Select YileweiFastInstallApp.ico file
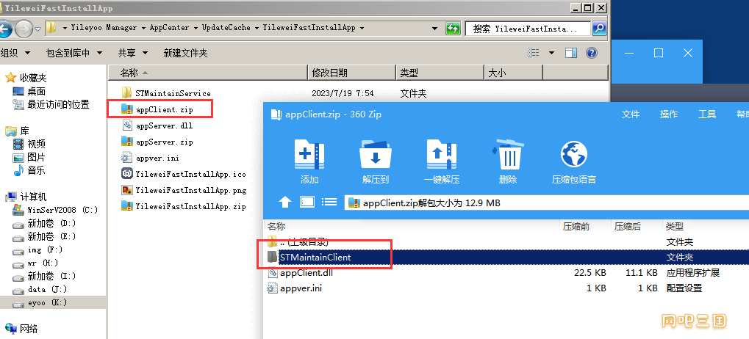 [x=184, y=174]
